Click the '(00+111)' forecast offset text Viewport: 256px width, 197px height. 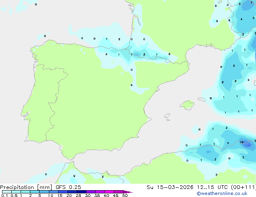pyautogui.click(x=243, y=187)
